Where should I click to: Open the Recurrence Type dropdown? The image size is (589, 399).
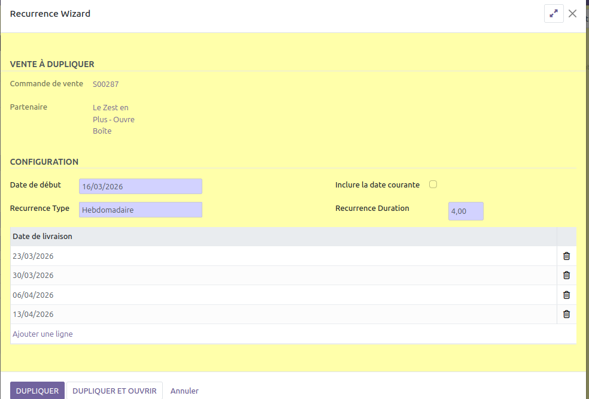click(141, 210)
